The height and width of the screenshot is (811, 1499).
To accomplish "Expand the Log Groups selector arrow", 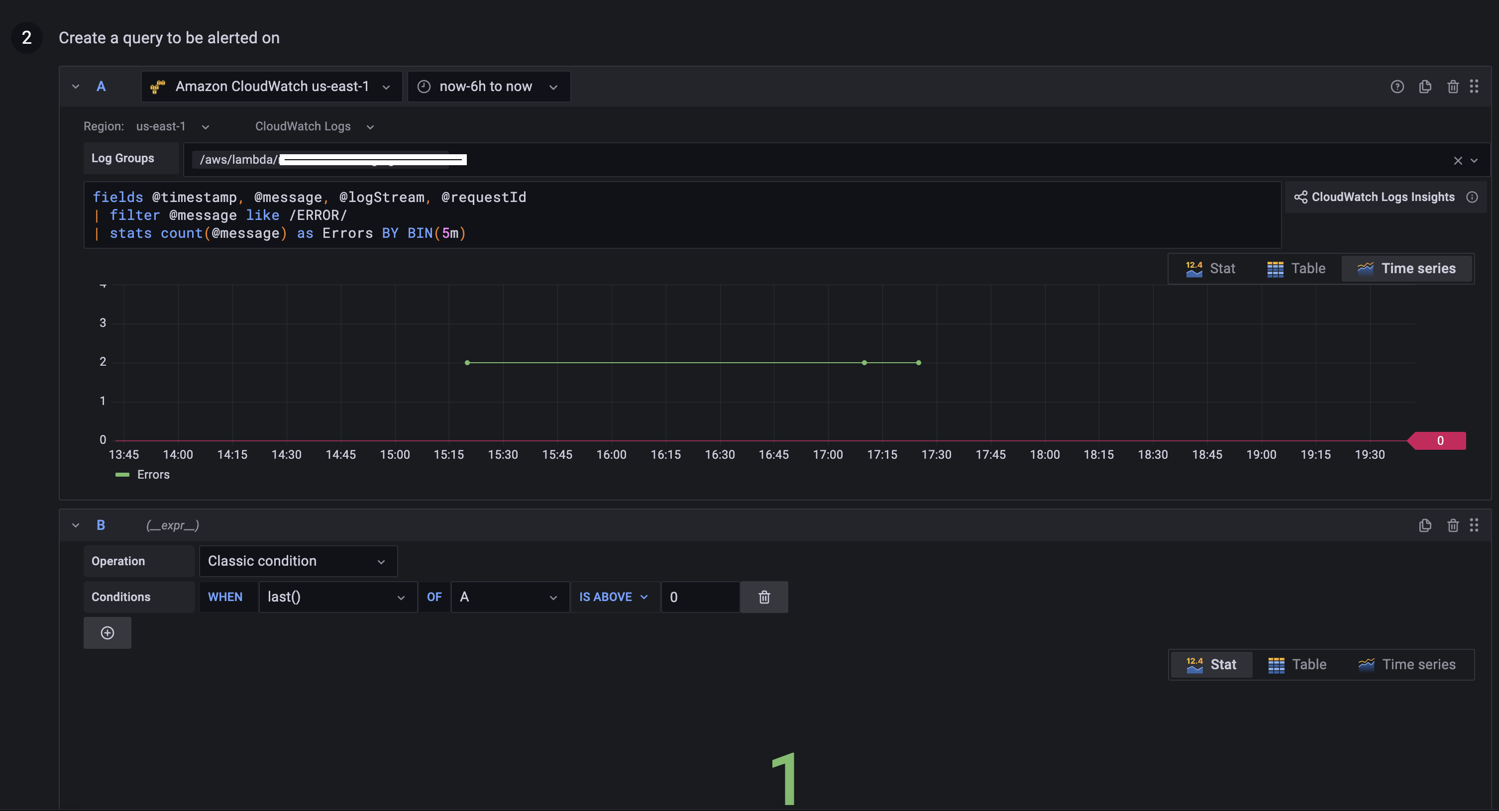I will (1474, 161).
